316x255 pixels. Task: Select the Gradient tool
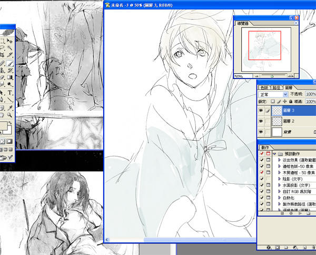pyautogui.click(x=9, y=77)
